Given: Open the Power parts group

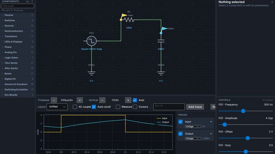Looking at the screenshot, I should (x=18, y=47).
